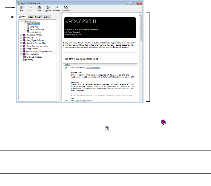Click the What's new in version 11.0 heading
Screen dimensions: 211x186
coord(81,59)
